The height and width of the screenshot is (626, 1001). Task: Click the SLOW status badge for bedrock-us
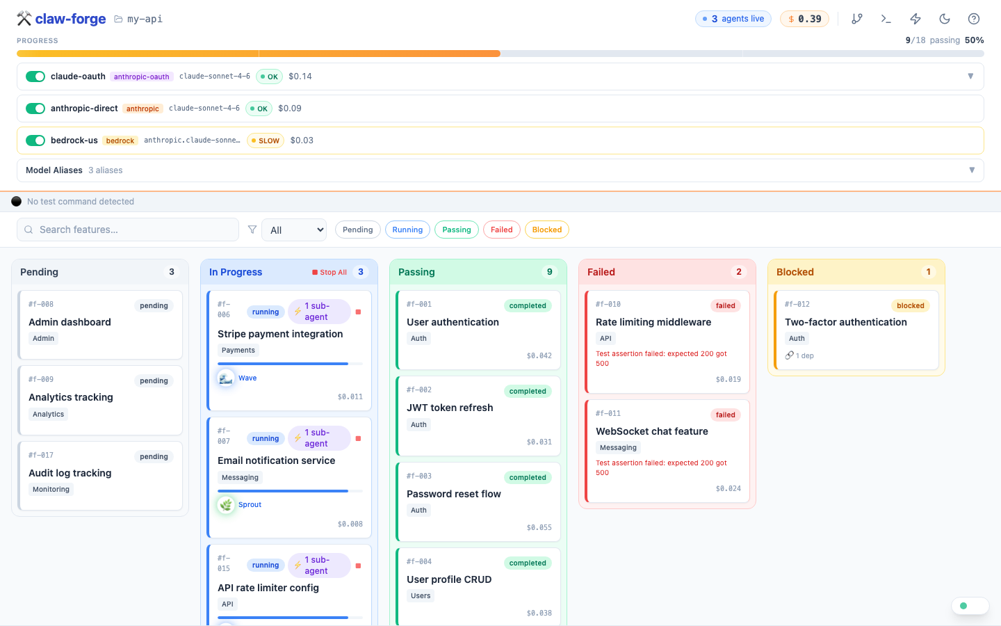pyautogui.click(x=266, y=141)
